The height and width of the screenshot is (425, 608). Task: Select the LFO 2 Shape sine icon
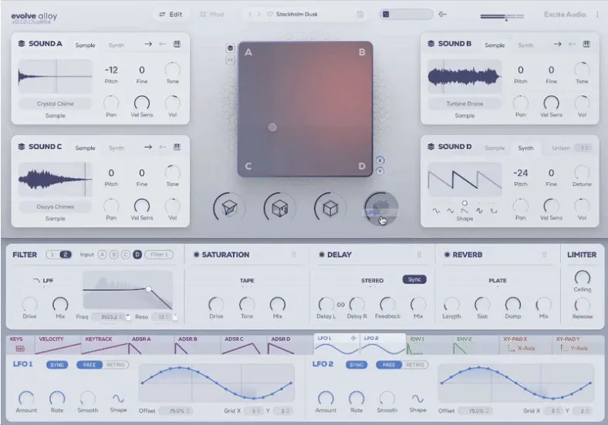tap(417, 398)
